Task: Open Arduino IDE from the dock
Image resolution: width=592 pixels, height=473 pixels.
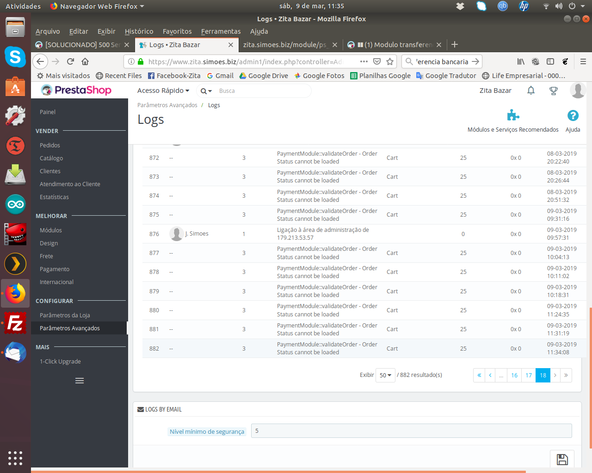Action: pyautogui.click(x=15, y=205)
